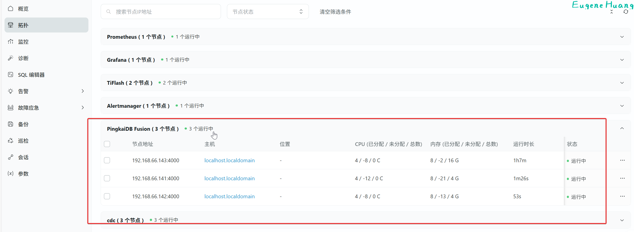
Task: Toggle the select-all checkbox in table header
Action: (107, 144)
